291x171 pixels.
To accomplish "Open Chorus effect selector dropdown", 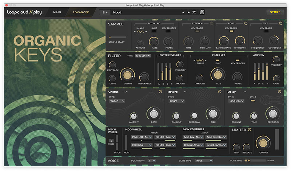I will (125, 92).
